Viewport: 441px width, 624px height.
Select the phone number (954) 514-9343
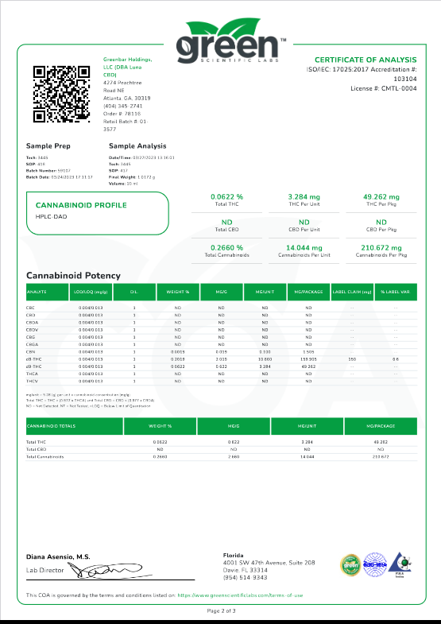(x=245, y=577)
